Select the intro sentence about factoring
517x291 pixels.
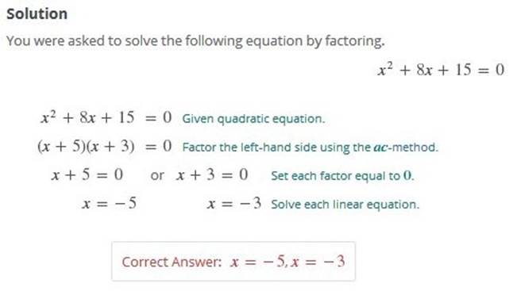[195, 41]
